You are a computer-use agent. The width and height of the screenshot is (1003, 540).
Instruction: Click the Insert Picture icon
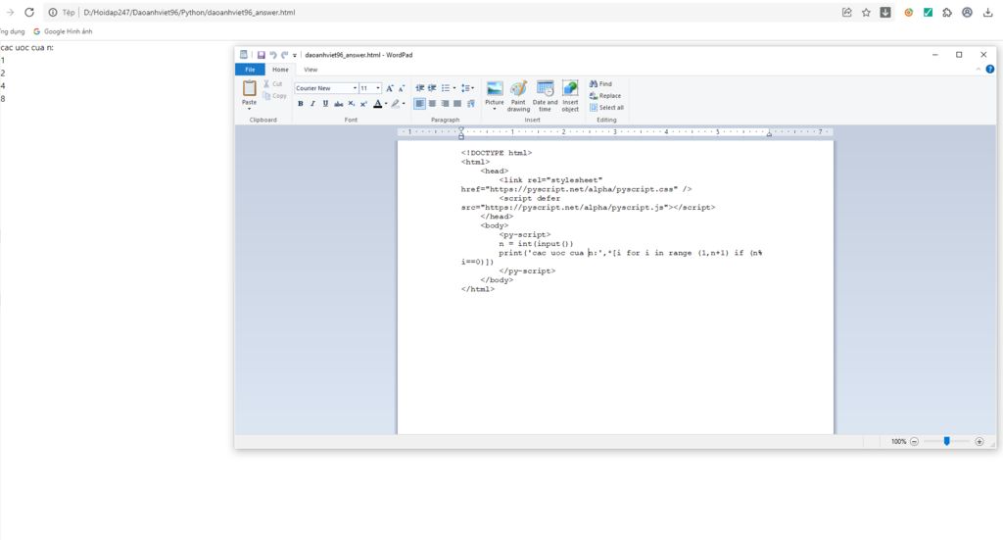tap(495, 89)
